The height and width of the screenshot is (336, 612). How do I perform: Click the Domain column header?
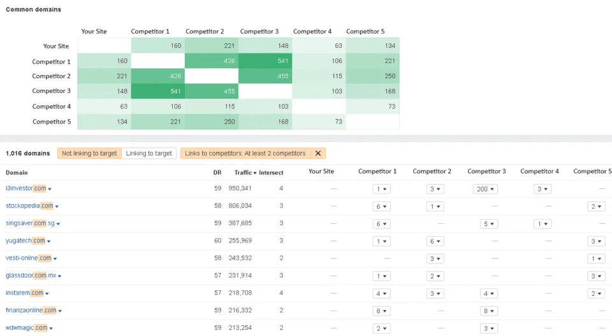pos(17,172)
